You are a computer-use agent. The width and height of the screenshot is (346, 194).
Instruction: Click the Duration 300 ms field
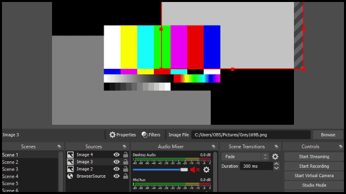click(x=256, y=166)
